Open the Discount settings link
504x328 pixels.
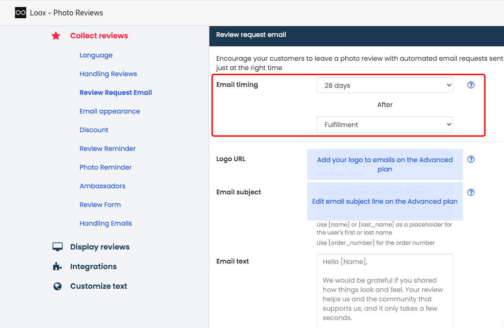(94, 130)
